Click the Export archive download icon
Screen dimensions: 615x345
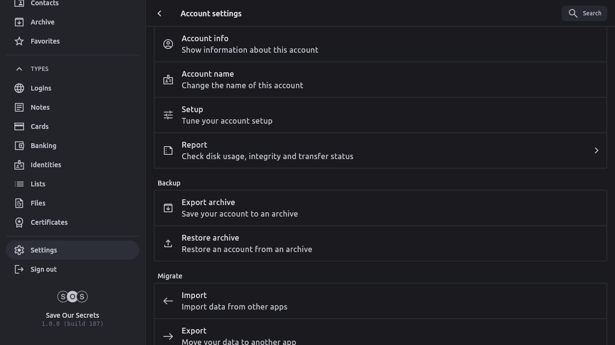pos(168,208)
